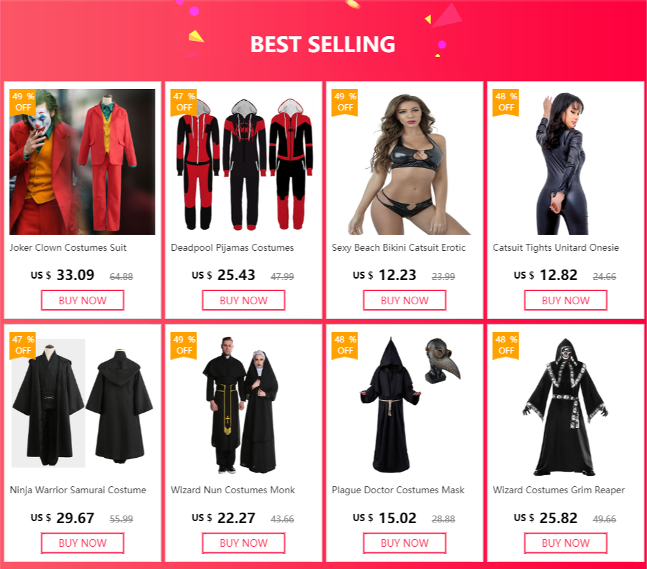Click BUY NOW for Deadpool Pijamas Costumes
Screen dimensions: 647x569
click(244, 300)
